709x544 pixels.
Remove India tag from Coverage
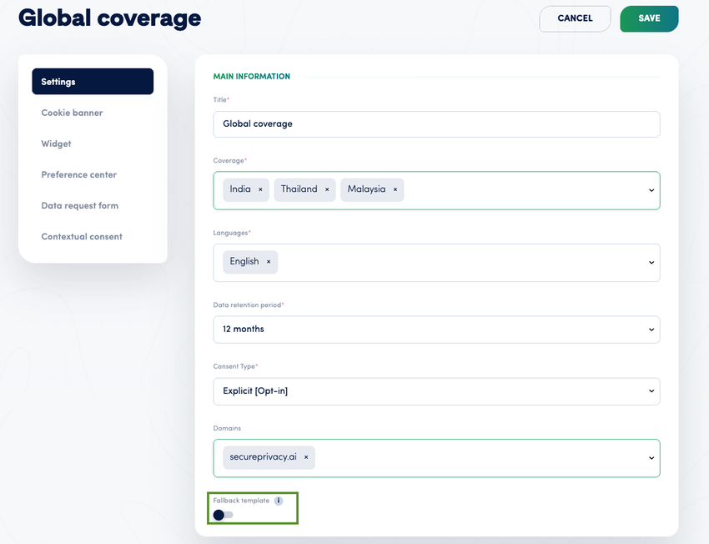pos(260,189)
